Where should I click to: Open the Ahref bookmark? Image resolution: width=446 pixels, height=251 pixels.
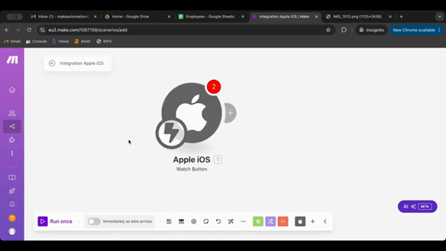pyautogui.click(x=82, y=41)
